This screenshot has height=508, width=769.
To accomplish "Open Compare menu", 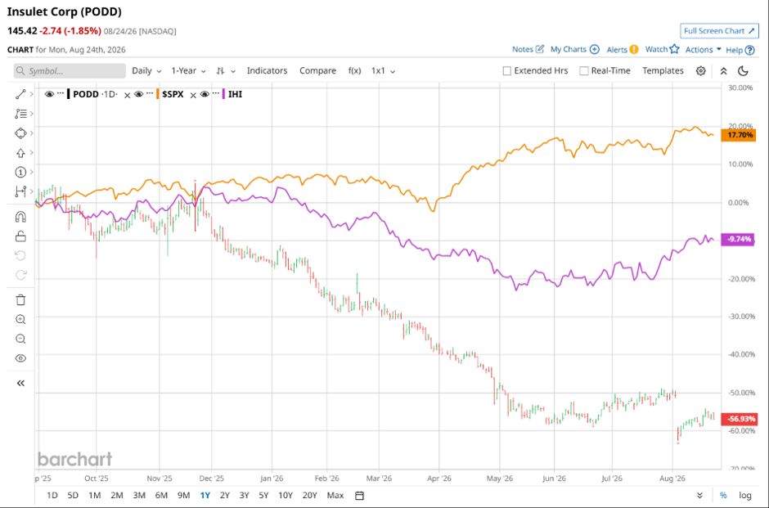I will click(317, 70).
